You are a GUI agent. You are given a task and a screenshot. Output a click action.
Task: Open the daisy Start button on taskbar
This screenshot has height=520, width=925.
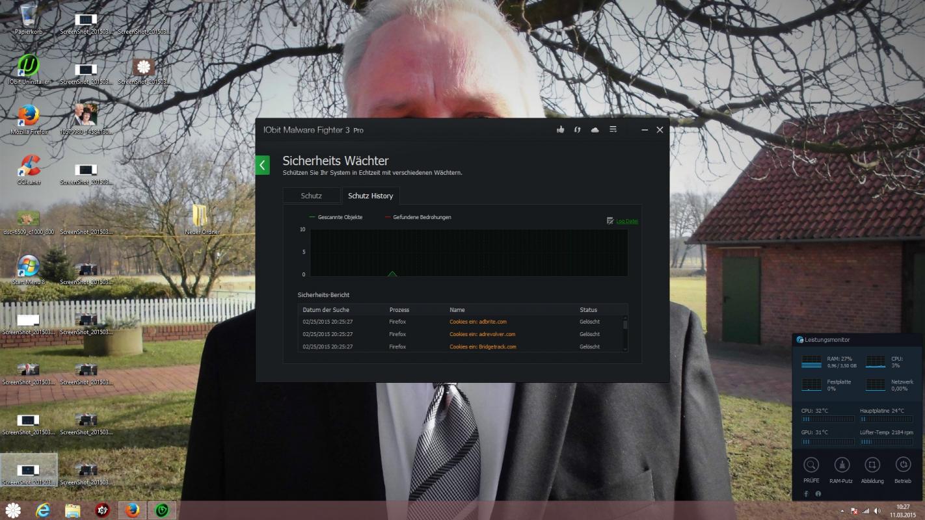(x=14, y=510)
